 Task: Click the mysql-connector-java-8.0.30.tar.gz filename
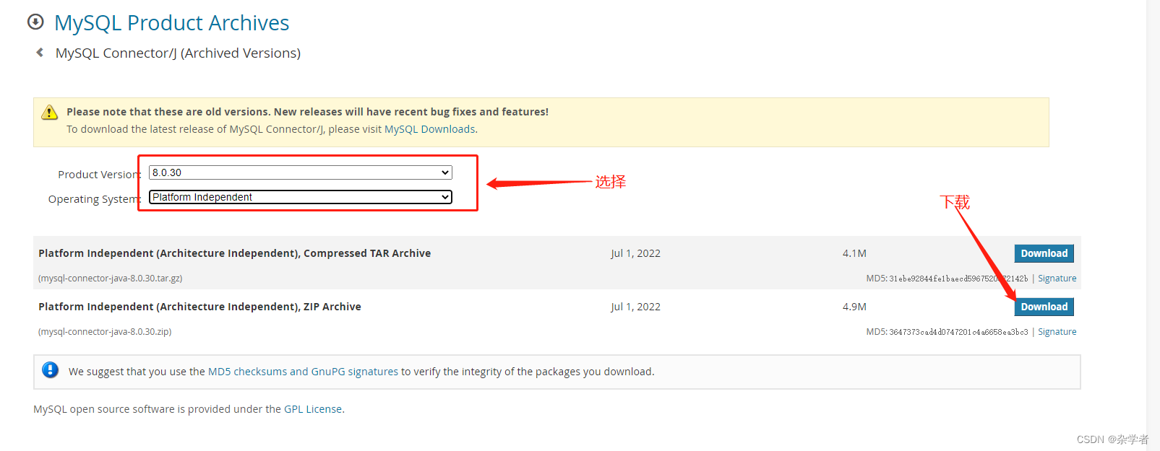[110, 278]
